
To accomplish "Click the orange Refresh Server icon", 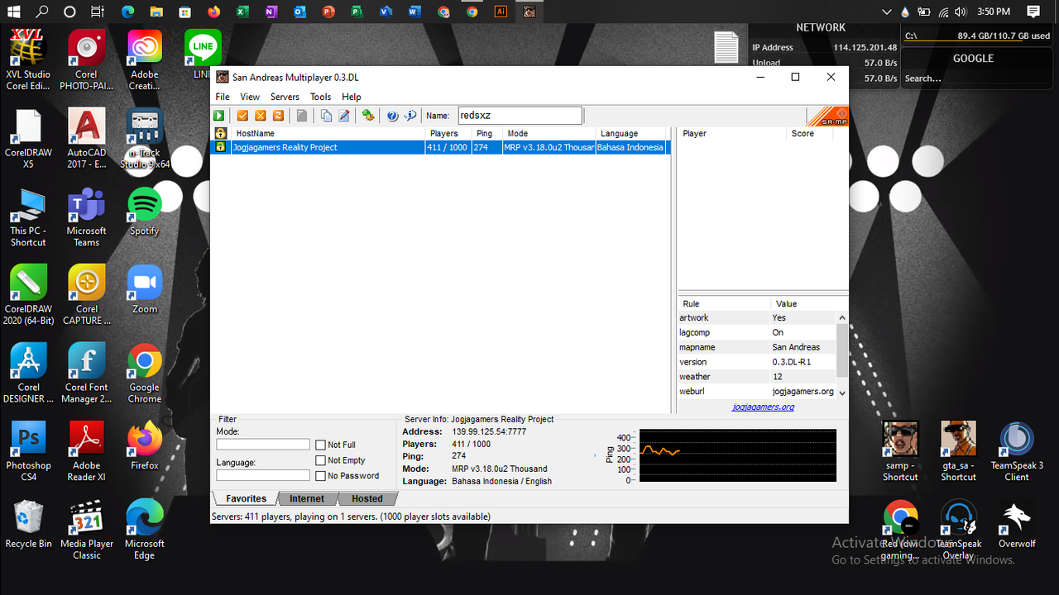I will tap(279, 116).
